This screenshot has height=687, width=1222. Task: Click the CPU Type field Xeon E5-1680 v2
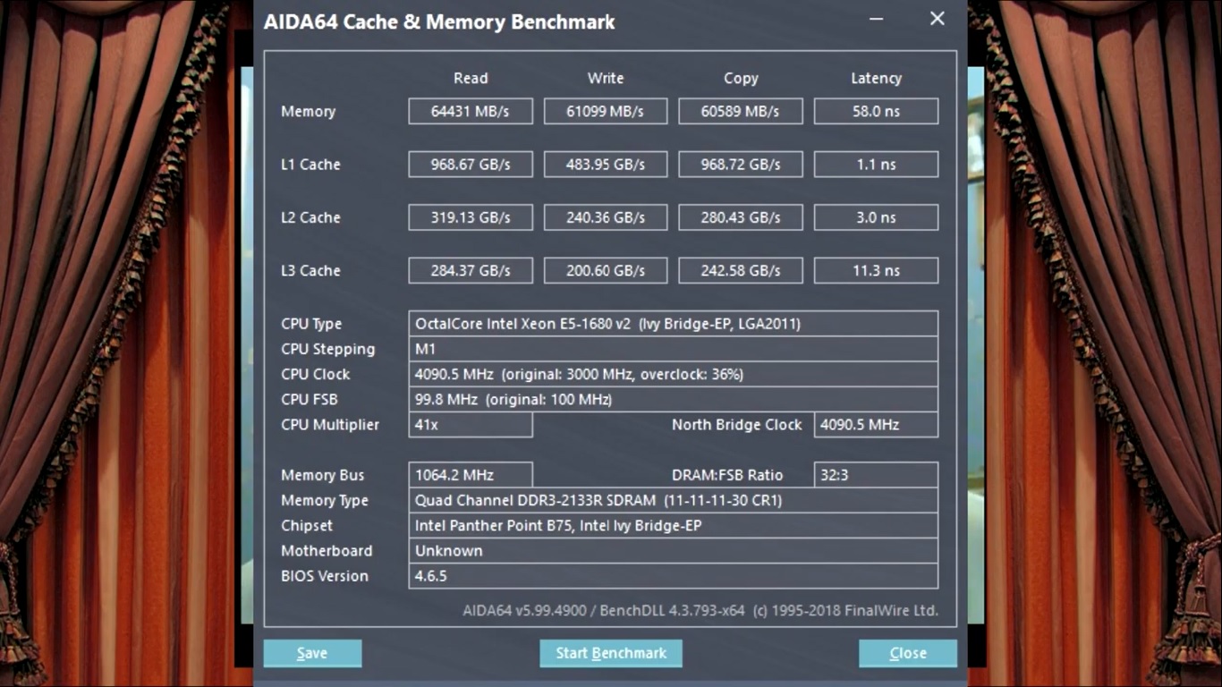(673, 324)
